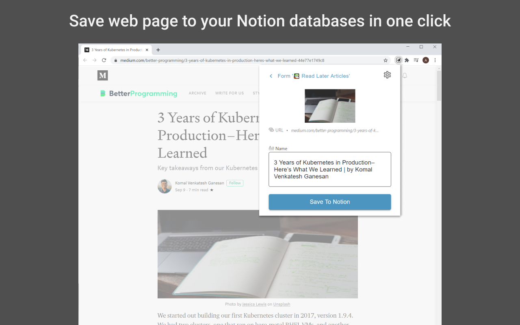Screen dimensions: 520x325
Task: Open the WRITE FOR US menu item
Action: (x=230, y=93)
